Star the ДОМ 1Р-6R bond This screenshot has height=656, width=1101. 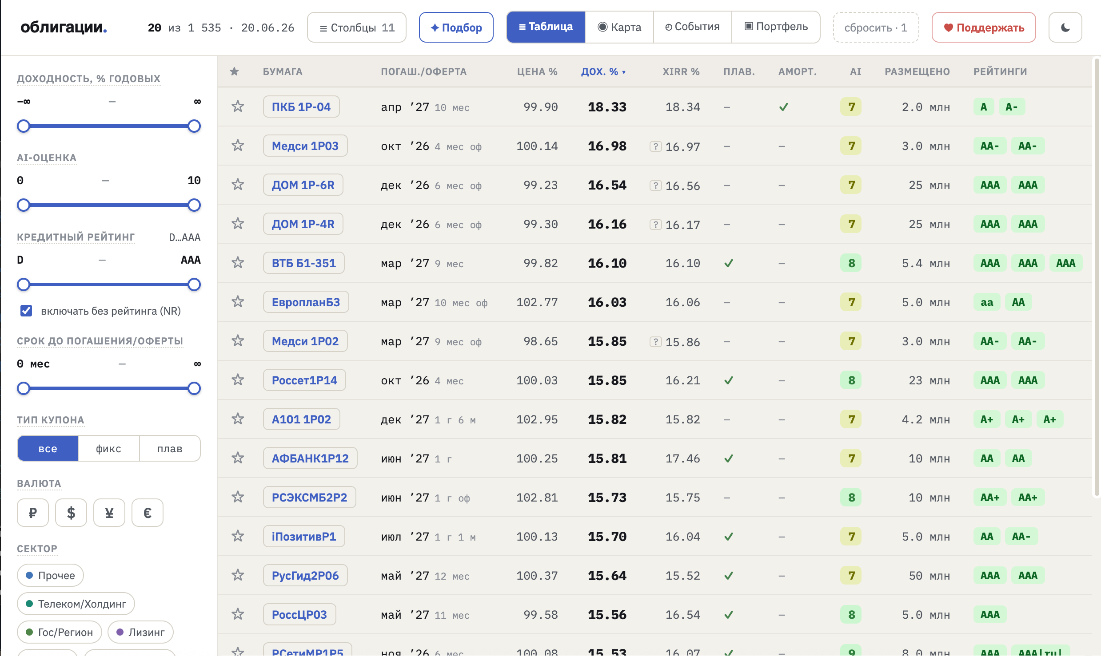point(238,185)
